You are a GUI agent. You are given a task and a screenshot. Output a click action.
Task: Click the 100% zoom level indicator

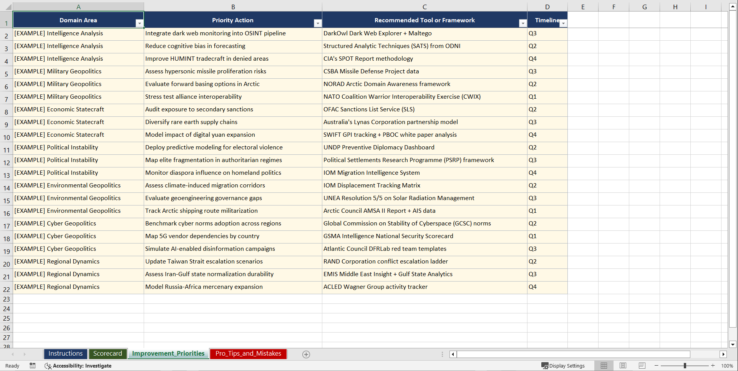[727, 366]
